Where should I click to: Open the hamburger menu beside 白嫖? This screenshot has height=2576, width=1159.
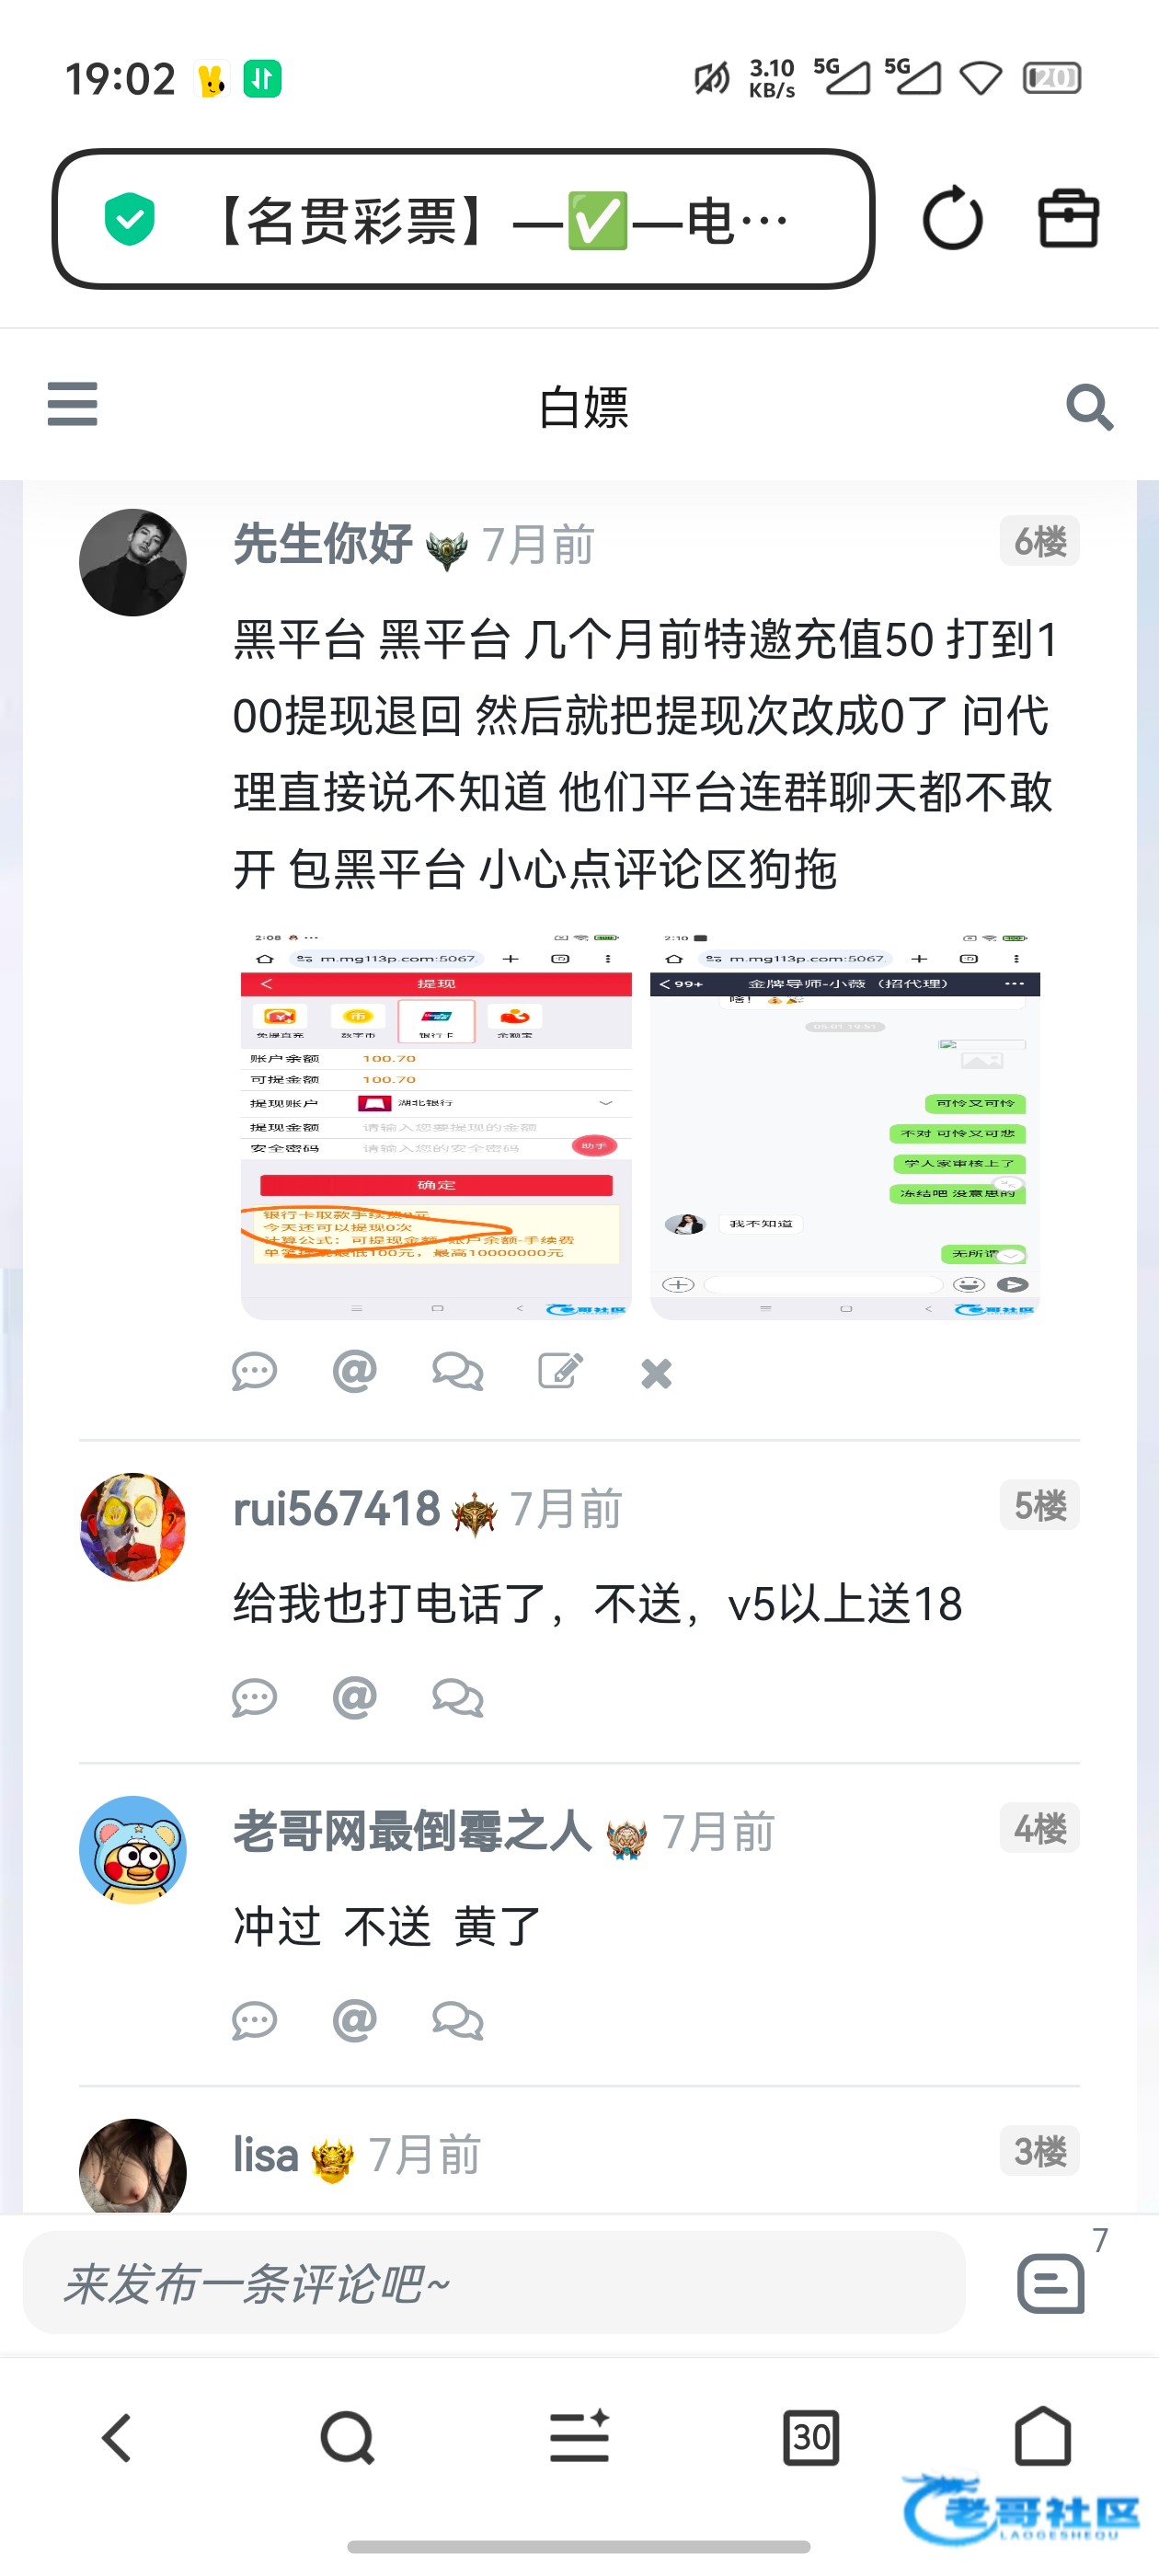pyautogui.click(x=72, y=404)
